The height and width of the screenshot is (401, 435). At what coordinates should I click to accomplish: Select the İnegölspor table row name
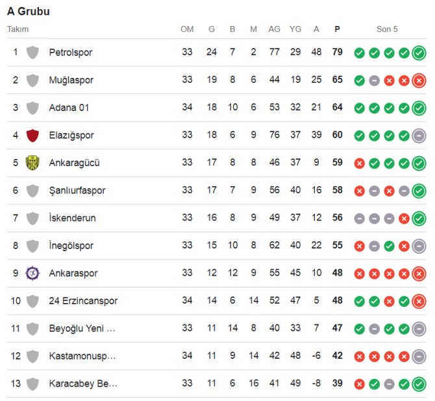(71, 246)
